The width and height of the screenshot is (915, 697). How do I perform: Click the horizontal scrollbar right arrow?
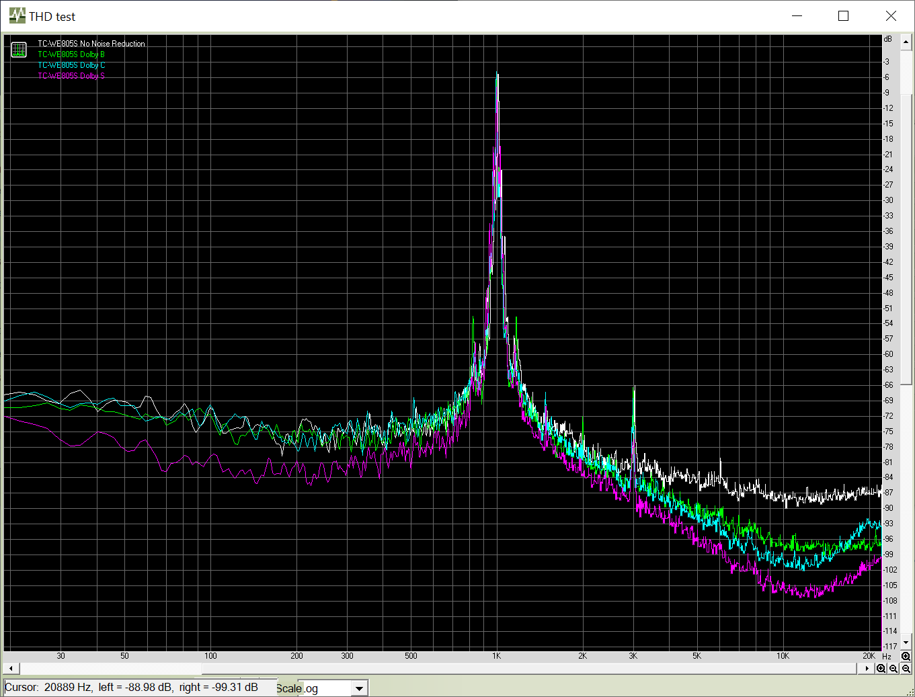pyautogui.click(x=868, y=668)
